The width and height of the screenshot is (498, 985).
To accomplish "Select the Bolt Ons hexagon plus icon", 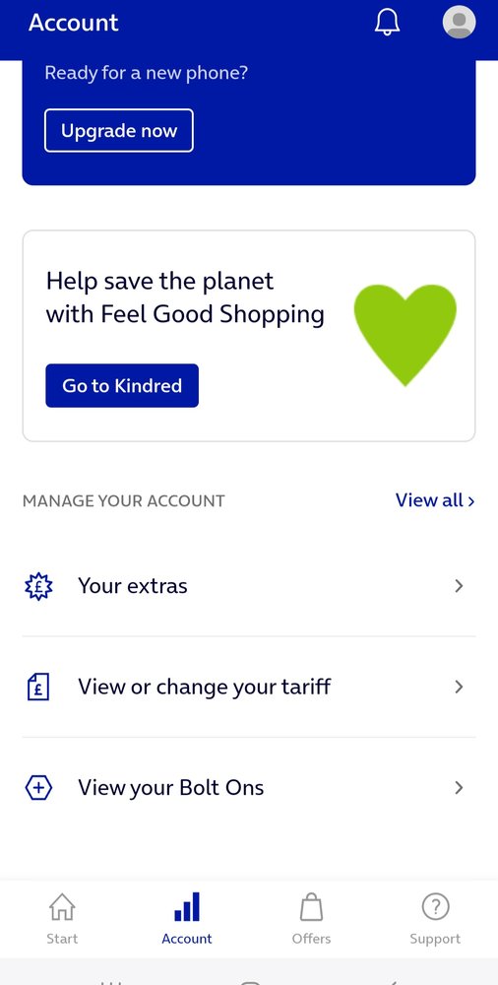I will 38,788.
